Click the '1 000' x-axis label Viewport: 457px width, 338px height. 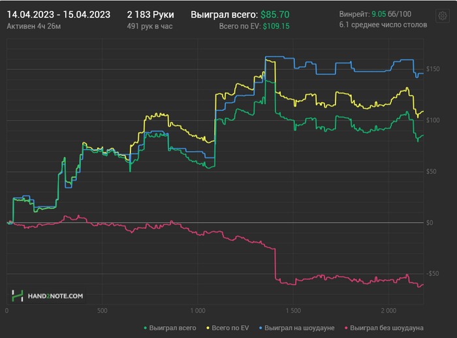point(198,311)
